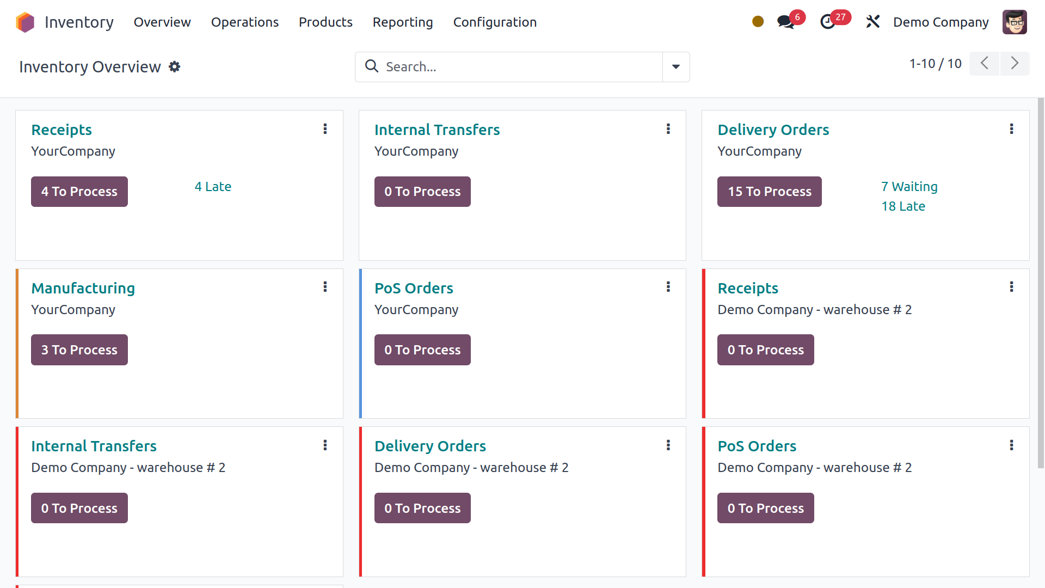Open the Reporting menu

(x=403, y=22)
